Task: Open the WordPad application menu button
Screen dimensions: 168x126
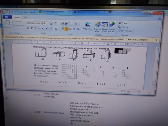Action: click(x=7, y=17)
